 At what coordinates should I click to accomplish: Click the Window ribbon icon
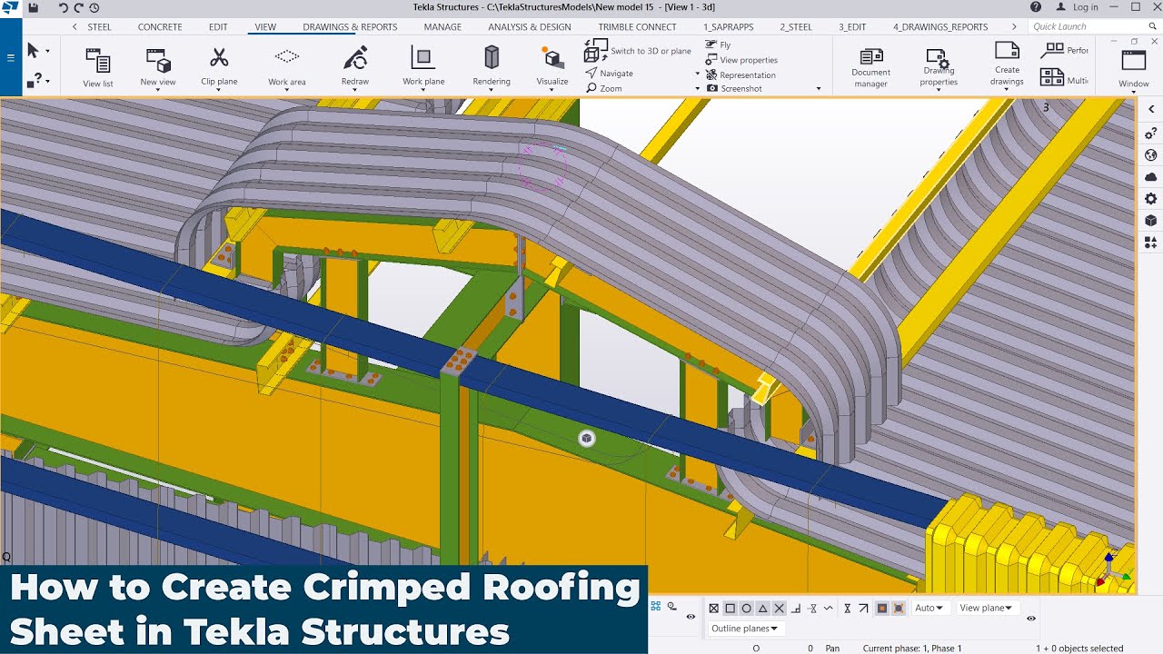[x=1134, y=61]
